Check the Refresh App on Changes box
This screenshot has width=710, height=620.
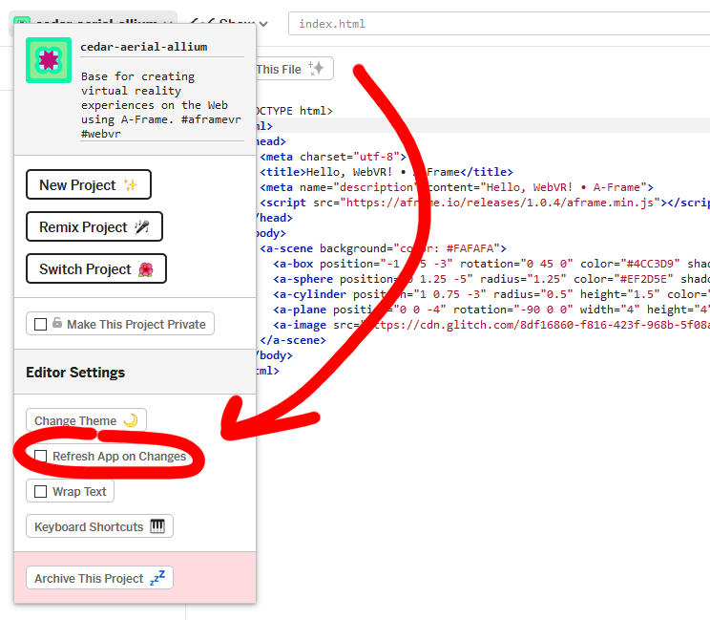(x=40, y=457)
